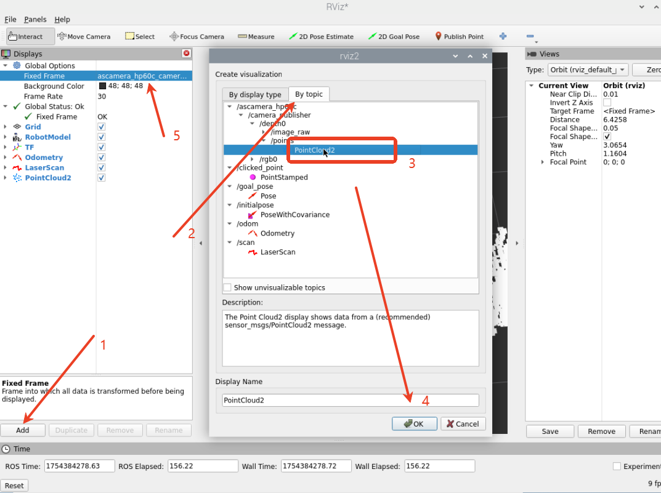Enable Show unvisualizable topics checkbox
661x493 pixels.
227,287
